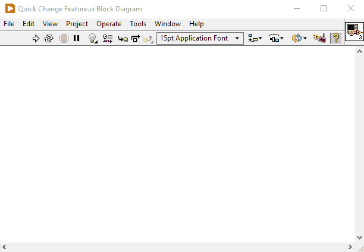Click the vertical scrollbar up arrow

[359, 51]
